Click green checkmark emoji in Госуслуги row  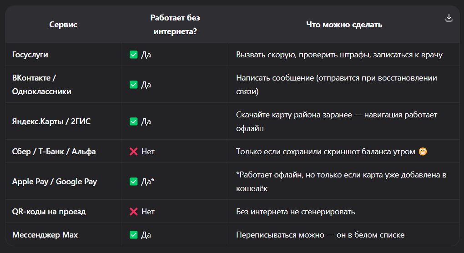point(133,55)
